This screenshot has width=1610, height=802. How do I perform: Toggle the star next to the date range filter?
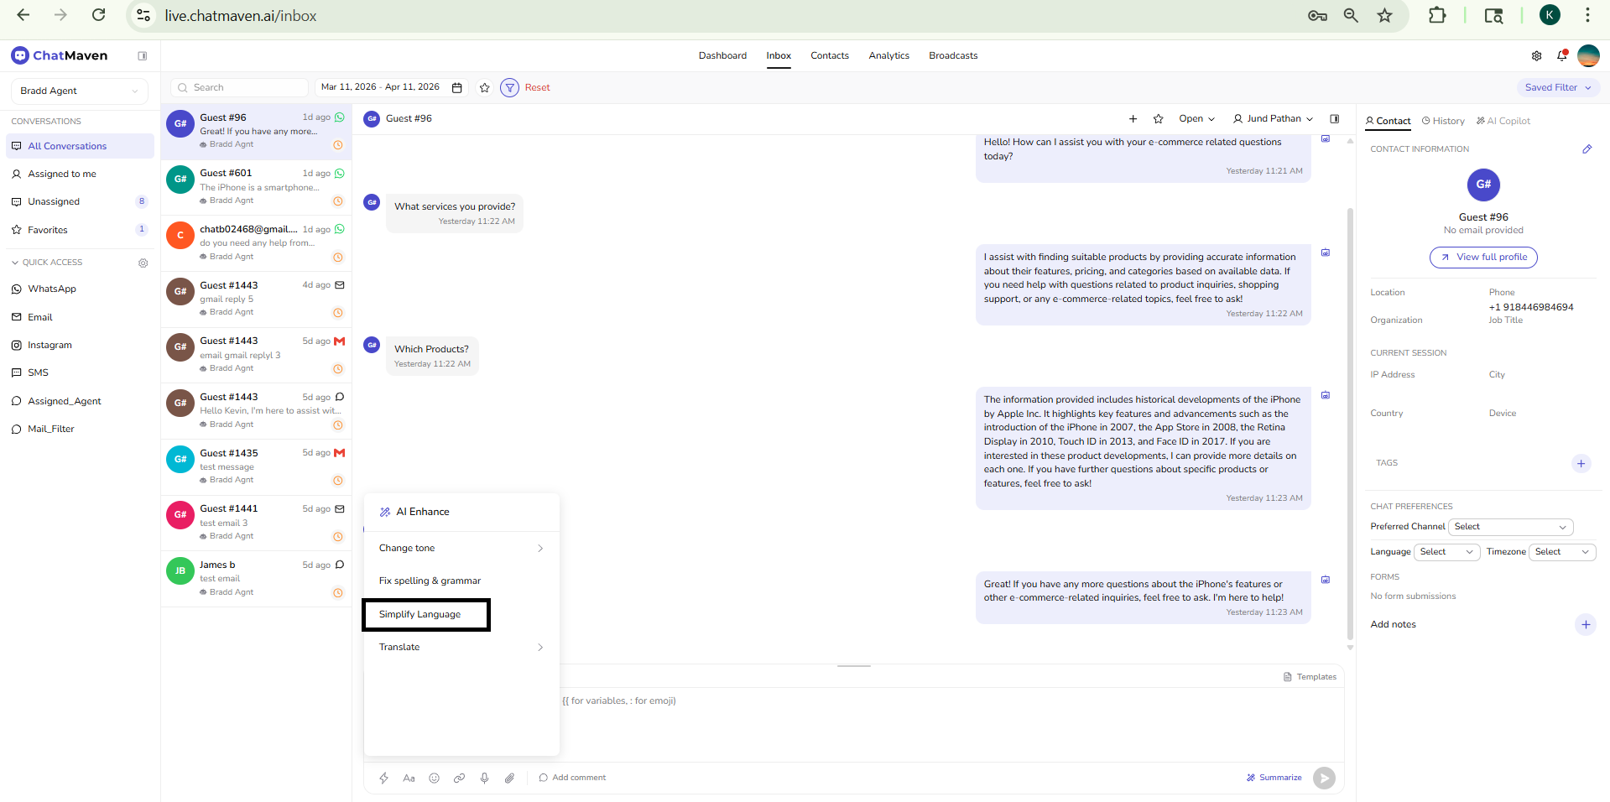[484, 87]
